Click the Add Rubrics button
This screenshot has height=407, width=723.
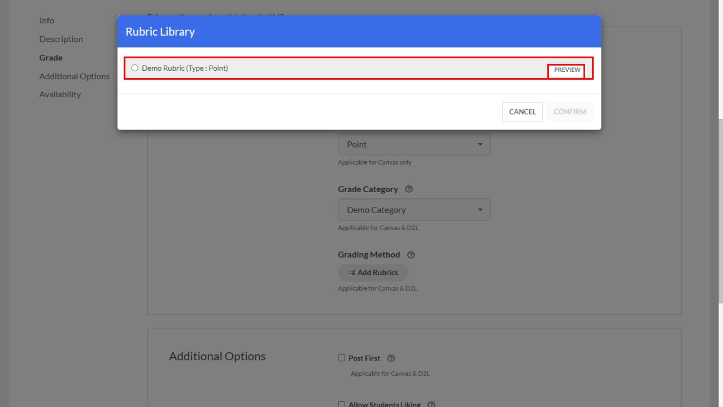373,272
